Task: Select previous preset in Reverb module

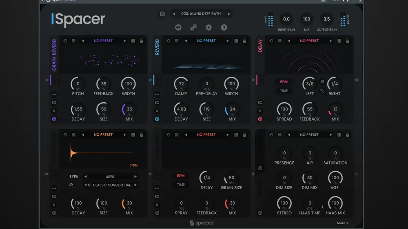Action: coord(186,41)
